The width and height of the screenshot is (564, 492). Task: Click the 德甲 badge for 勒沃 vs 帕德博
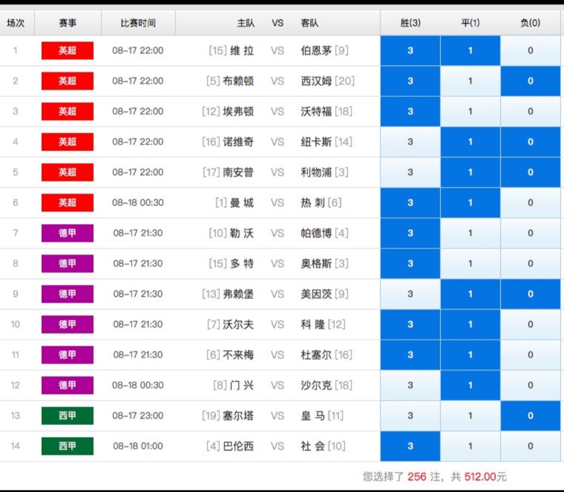click(67, 233)
